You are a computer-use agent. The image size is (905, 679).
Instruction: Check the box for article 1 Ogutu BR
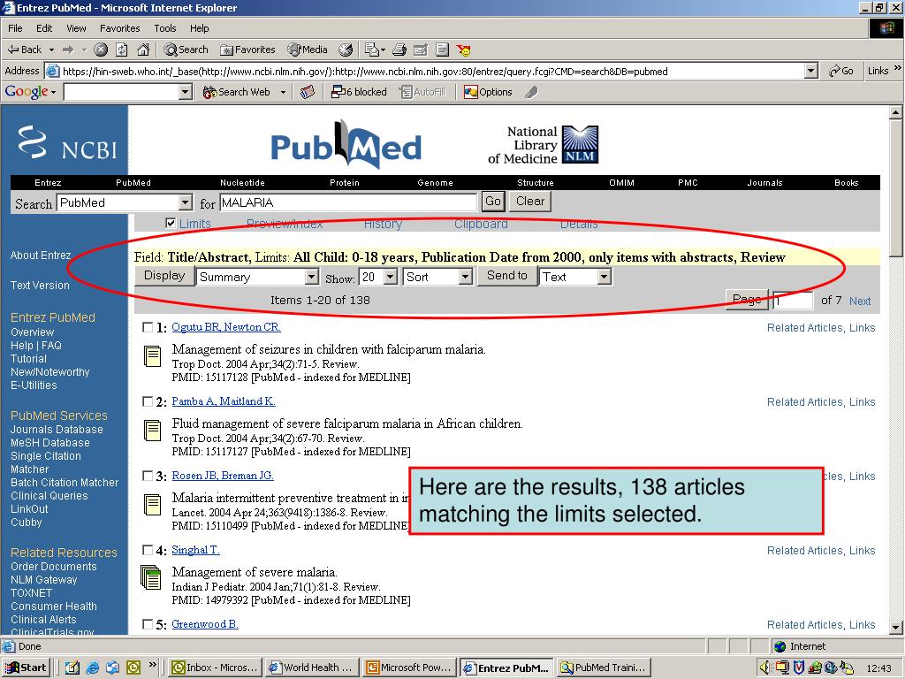click(148, 327)
